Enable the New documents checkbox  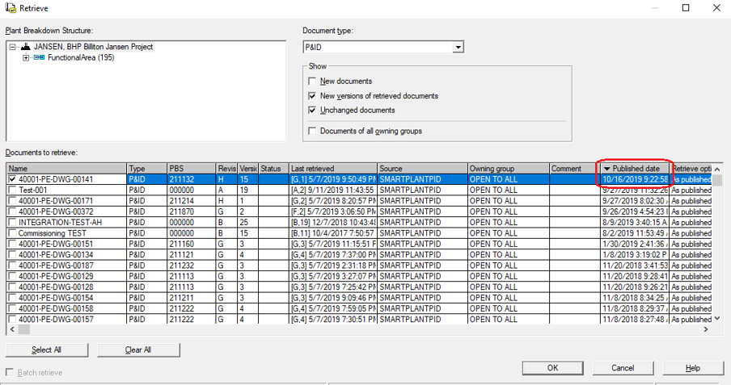[313, 82]
